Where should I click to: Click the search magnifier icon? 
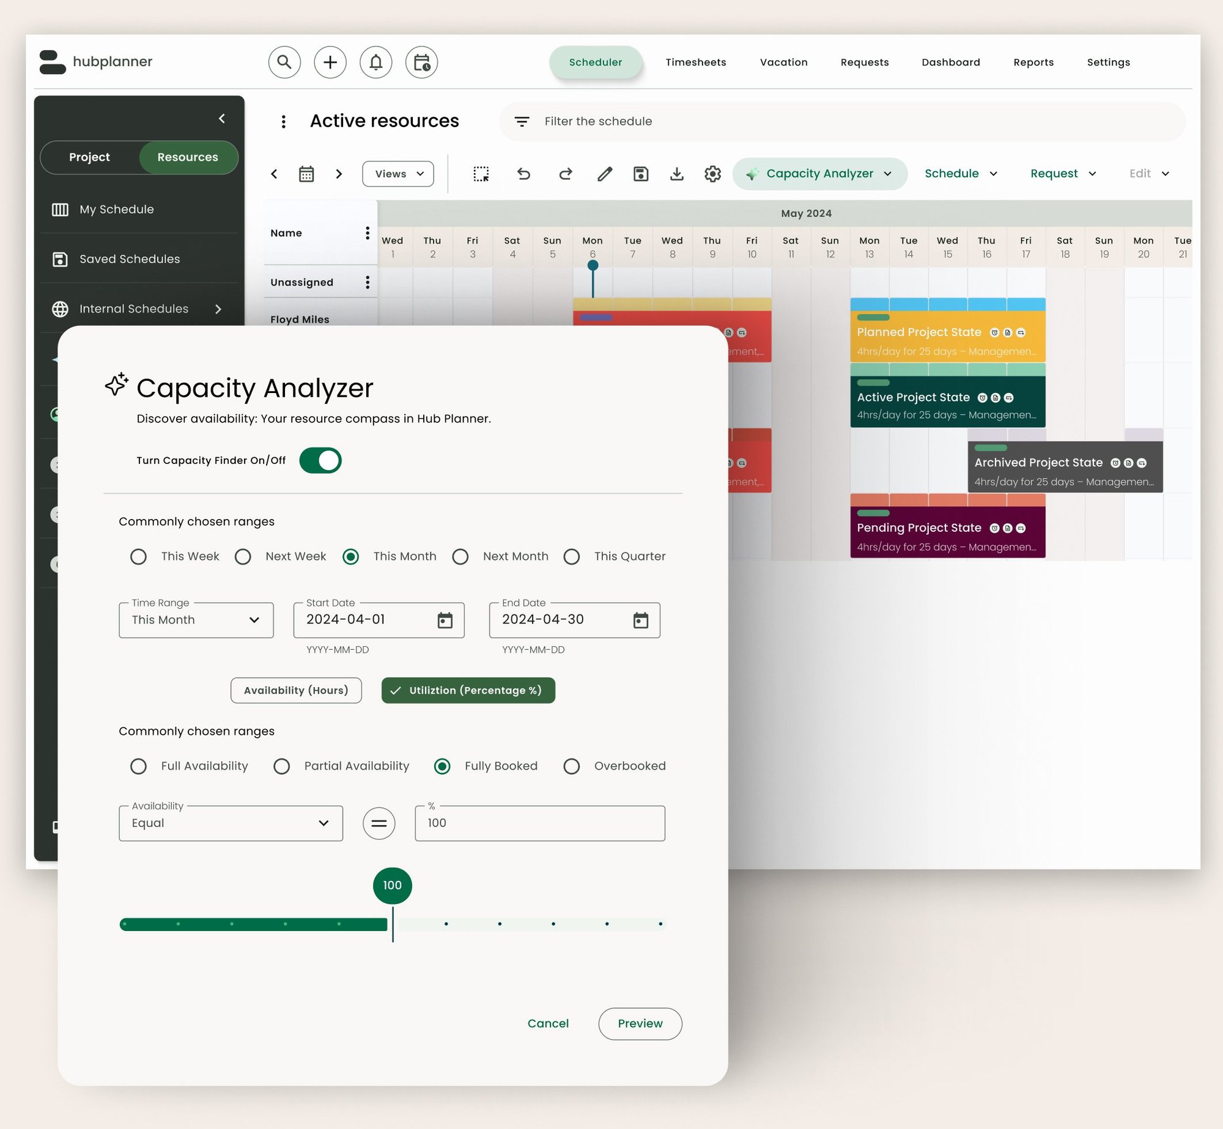click(284, 62)
